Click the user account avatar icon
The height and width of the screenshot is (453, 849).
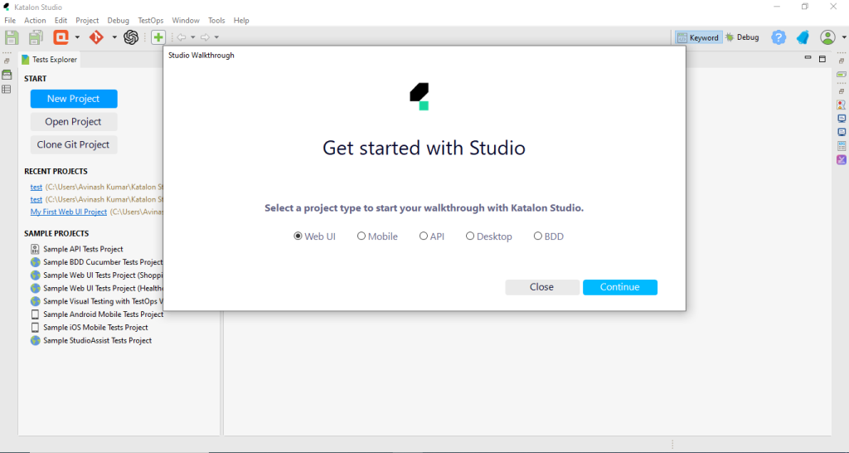tap(827, 37)
